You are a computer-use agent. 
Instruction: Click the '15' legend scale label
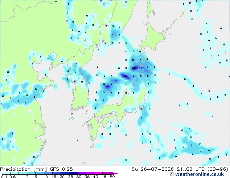(54, 177)
